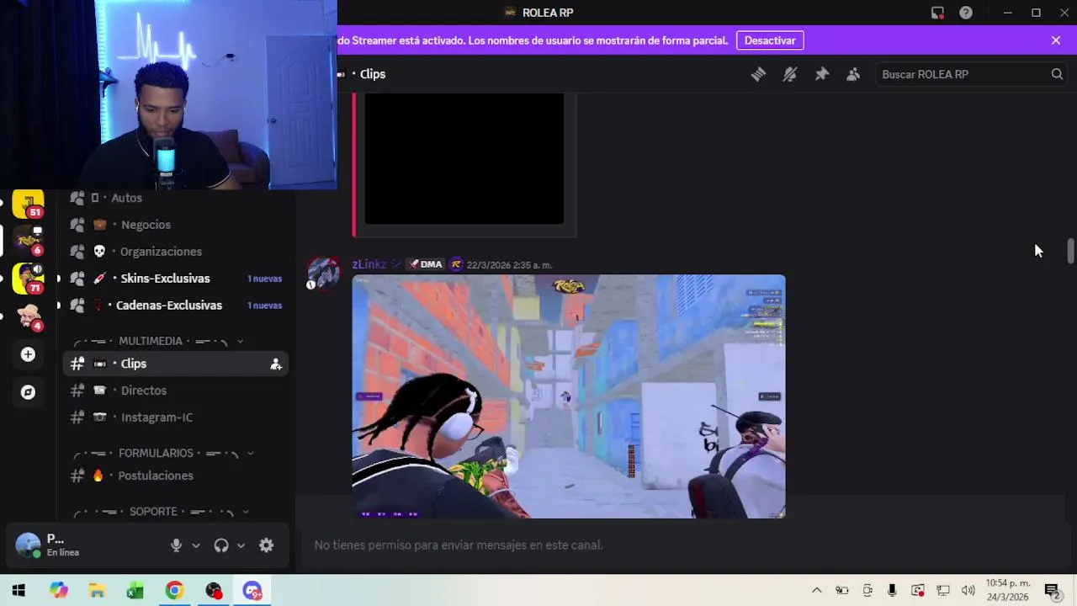Open User Settings gear
1077x606 pixels.
(x=266, y=545)
